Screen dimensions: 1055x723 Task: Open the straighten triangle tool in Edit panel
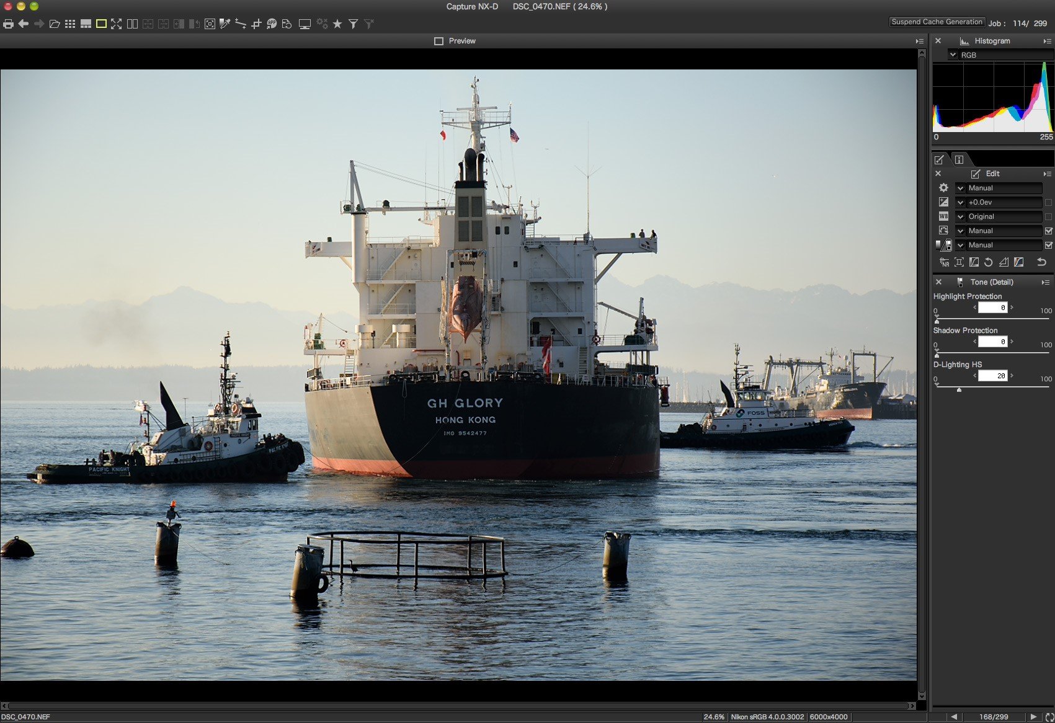(1004, 262)
